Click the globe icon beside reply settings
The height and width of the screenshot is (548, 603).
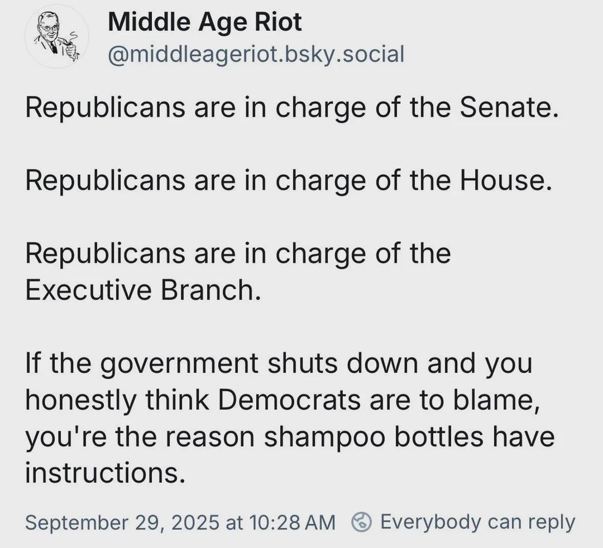point(362,522)
